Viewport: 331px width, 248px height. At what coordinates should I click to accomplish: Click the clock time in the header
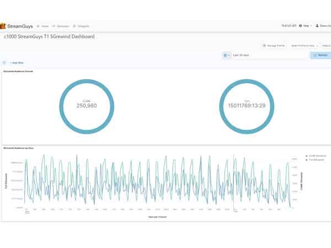tap(289, 26)
